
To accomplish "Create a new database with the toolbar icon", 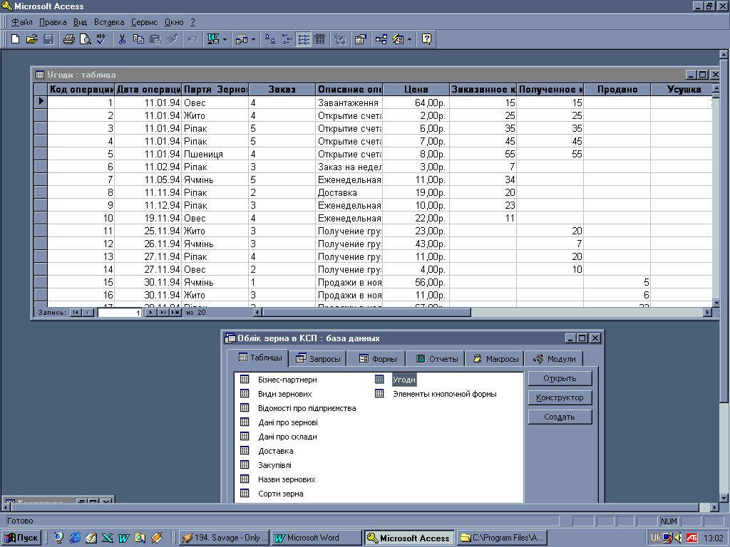I will (15, 39).
